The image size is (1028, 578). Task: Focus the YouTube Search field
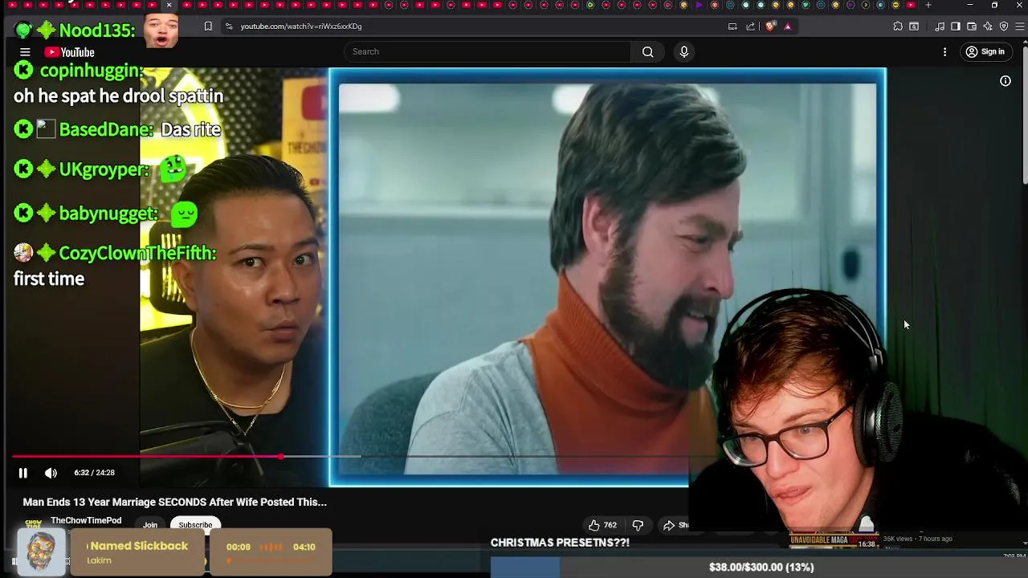coord(487,52)
